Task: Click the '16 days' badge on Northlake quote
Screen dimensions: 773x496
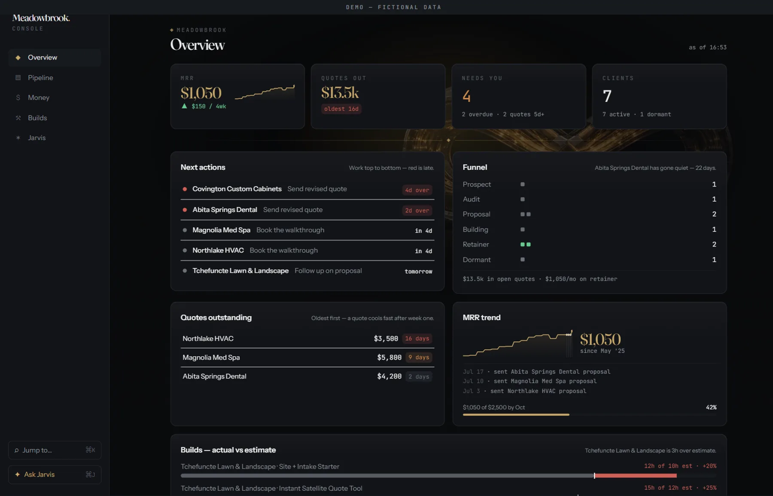Action: 417,339
